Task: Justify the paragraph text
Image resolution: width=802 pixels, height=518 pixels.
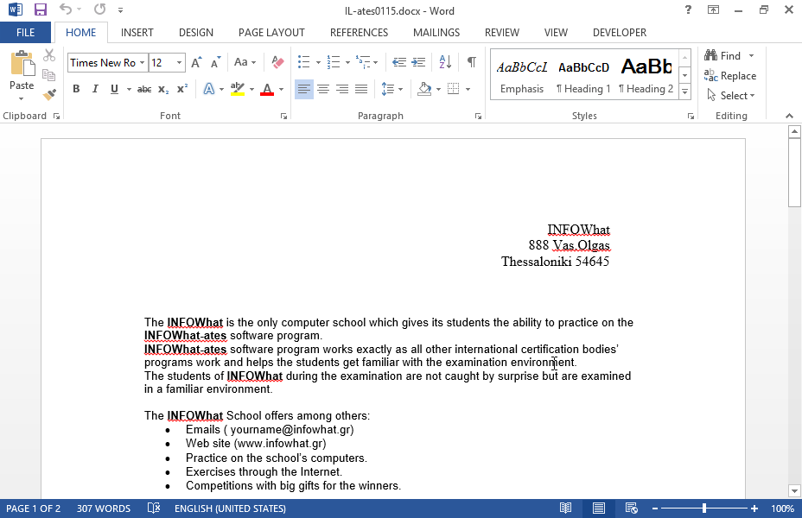Action: (361, 90)
